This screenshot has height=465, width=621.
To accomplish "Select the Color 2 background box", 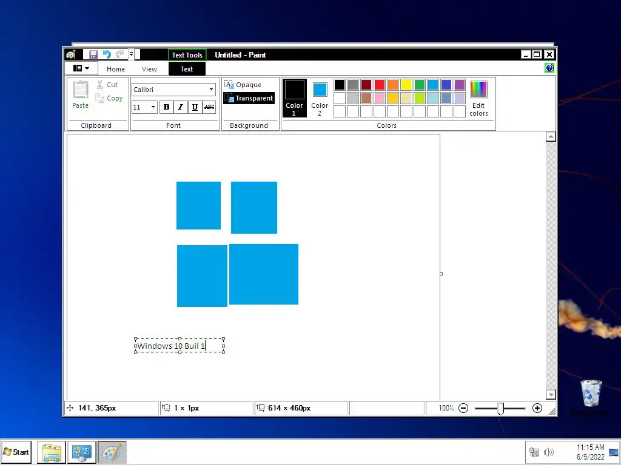I will (320, 99).
